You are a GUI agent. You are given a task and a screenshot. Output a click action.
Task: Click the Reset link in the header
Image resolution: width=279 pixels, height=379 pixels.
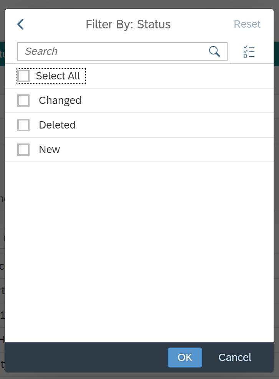(x=247, y=24)
